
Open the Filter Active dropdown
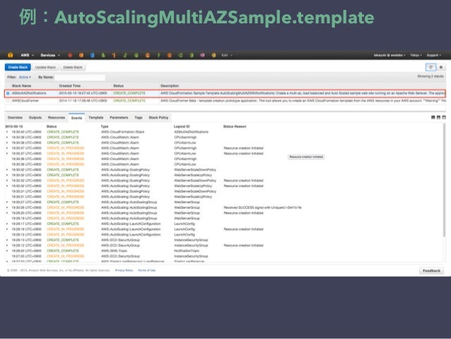pos(25,77)
